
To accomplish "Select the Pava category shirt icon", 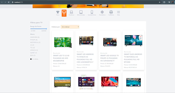I will [58, 12].
